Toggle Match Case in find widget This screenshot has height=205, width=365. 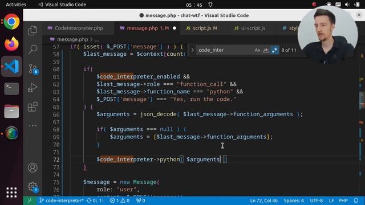pos(257,50)
